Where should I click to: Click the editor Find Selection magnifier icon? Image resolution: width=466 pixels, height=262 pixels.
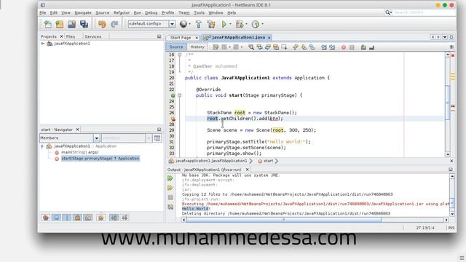pyautogui.click(x=251, y=47)
